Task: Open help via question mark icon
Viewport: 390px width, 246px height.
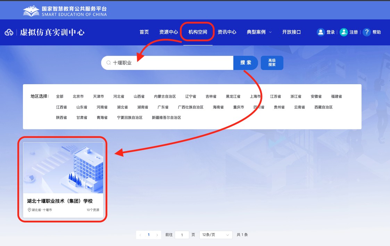Action: [x=366, y=32]
